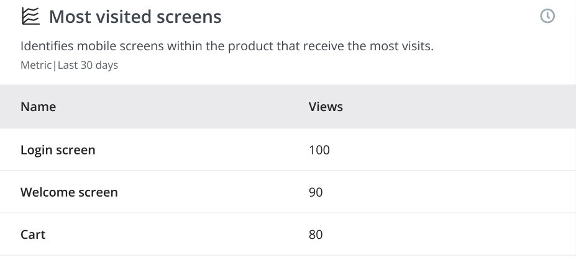Click the widget description text
Viewport: 576px width, 258px height.
tap(227, 46)
